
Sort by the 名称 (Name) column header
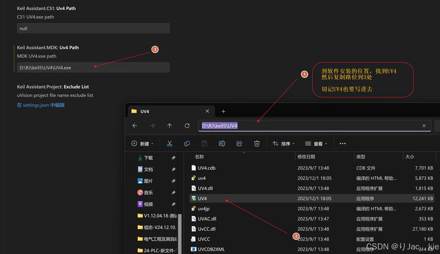[x=199, y=156]
